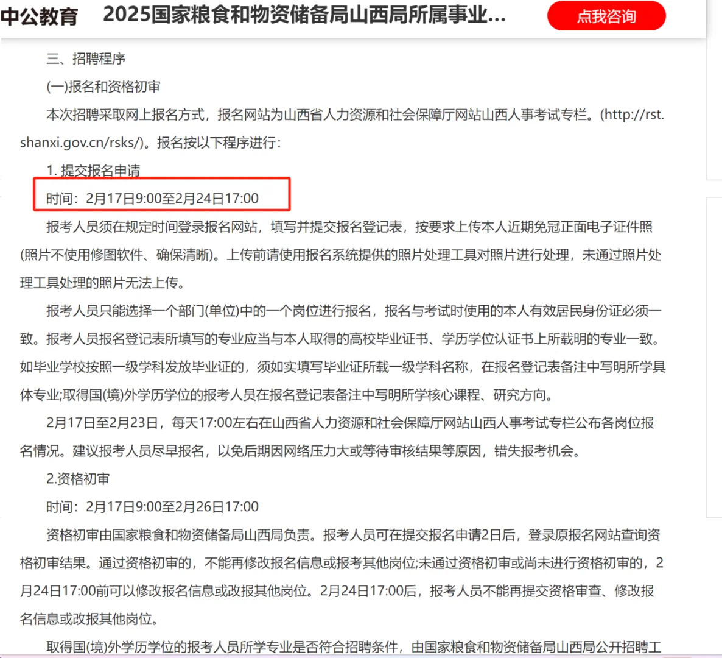Click the paragraph beginning 报考人员须在规定时间登录
Viewport: 722px width, 658px height.
341,255
